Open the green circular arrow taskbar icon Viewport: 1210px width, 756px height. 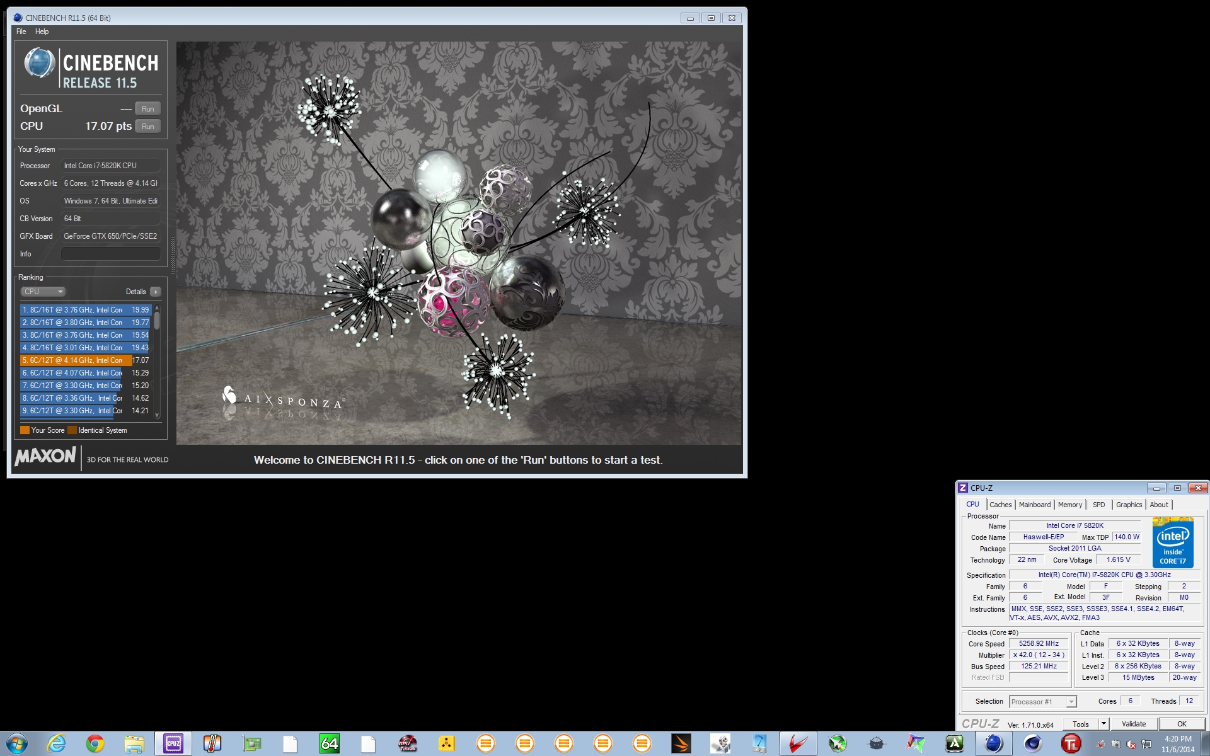(838, 744)
